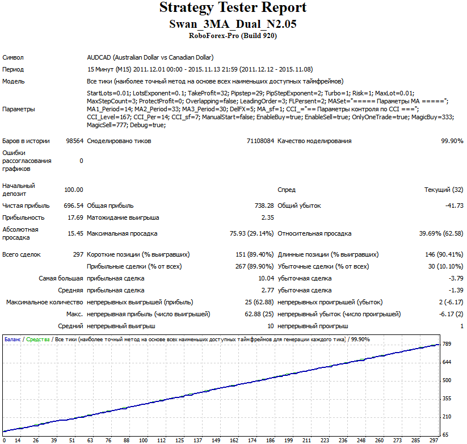Click the Параметры label

(19, 109)
